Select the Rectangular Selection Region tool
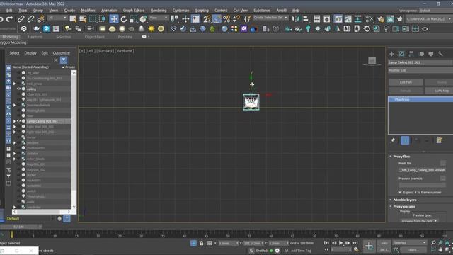 93,19
